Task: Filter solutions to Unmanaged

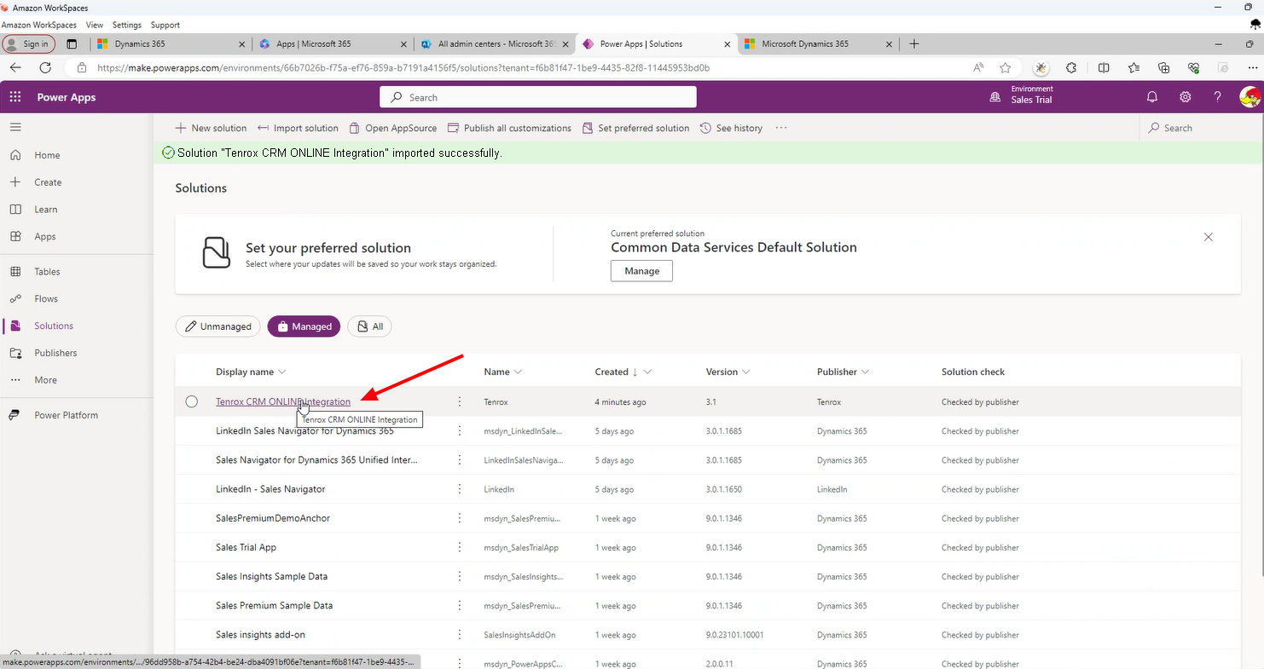Action: [217, 326]
